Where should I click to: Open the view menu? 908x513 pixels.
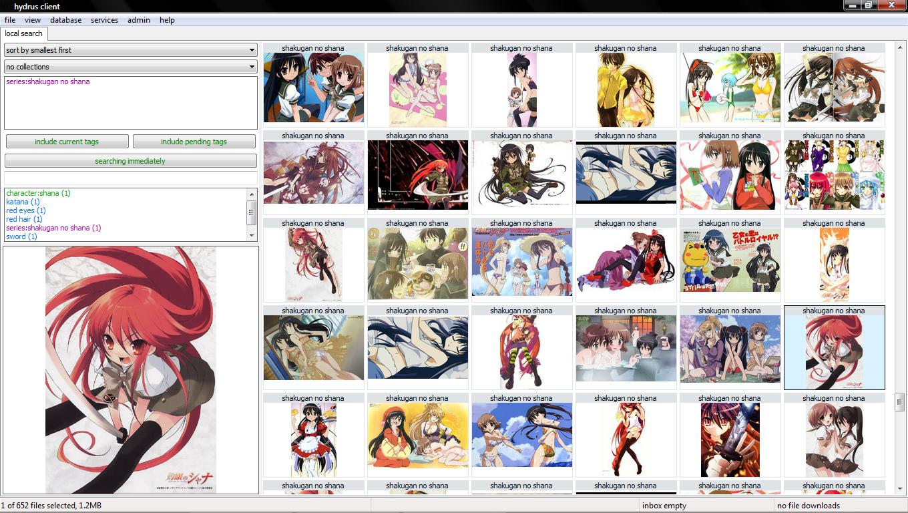pos(33,20)
